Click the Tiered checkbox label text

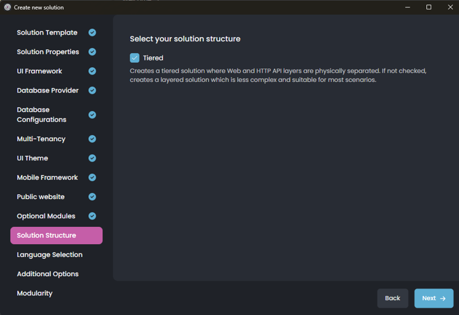point(153,58)
